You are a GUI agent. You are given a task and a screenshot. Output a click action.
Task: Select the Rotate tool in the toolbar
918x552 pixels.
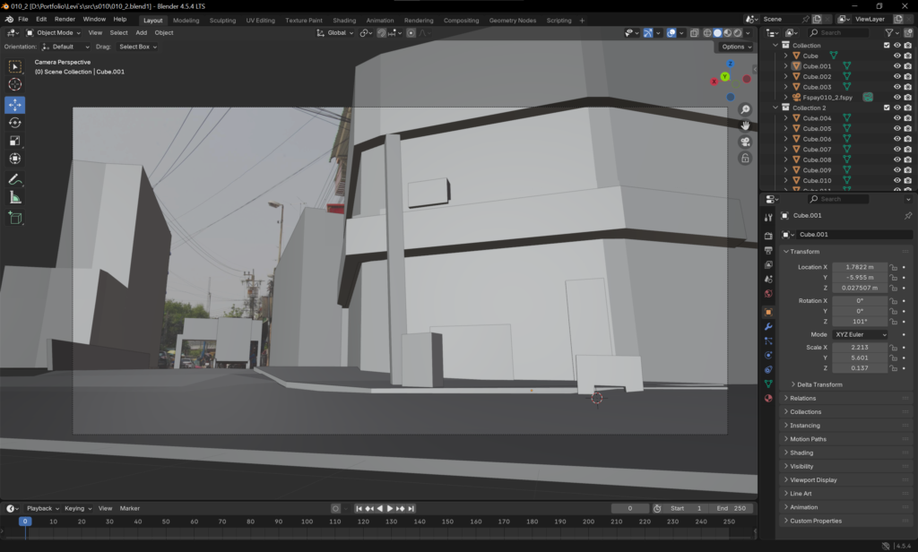coord(15,123)
